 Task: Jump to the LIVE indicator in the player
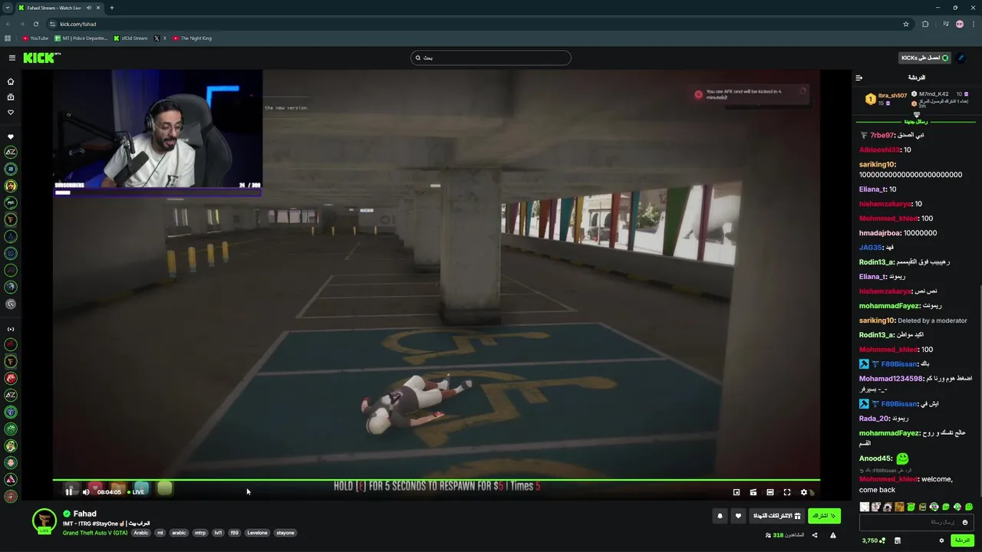click(136, 492)
